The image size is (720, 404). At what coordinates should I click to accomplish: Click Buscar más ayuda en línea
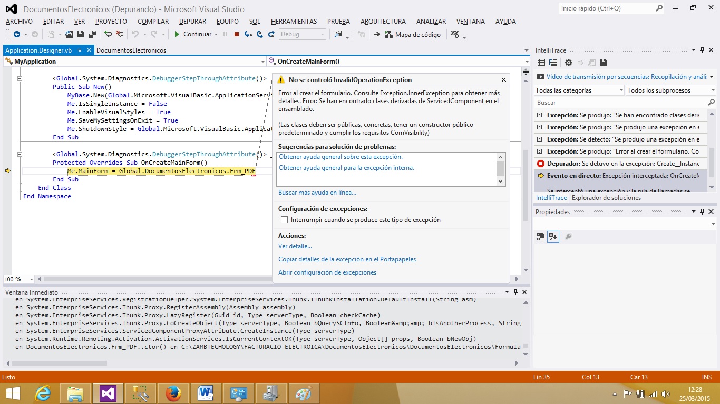[x=317, y=193]
